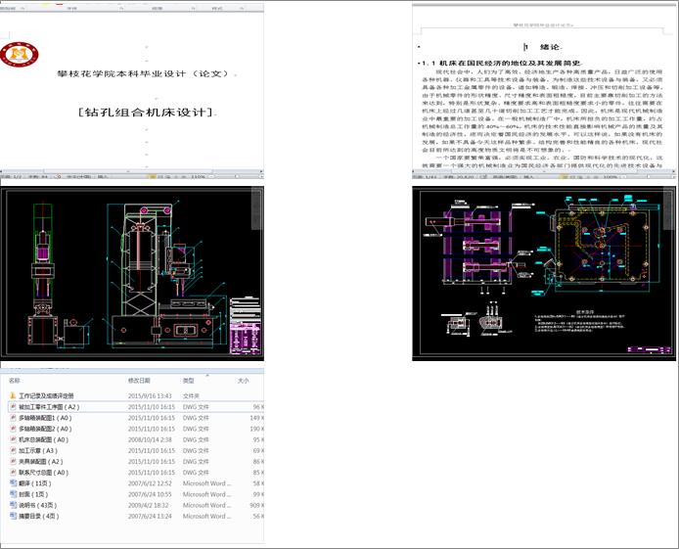The width and height of the screenshot is (679, 549).
Task: Sort files by 类型 column header
Action: [x=189, y=381]
